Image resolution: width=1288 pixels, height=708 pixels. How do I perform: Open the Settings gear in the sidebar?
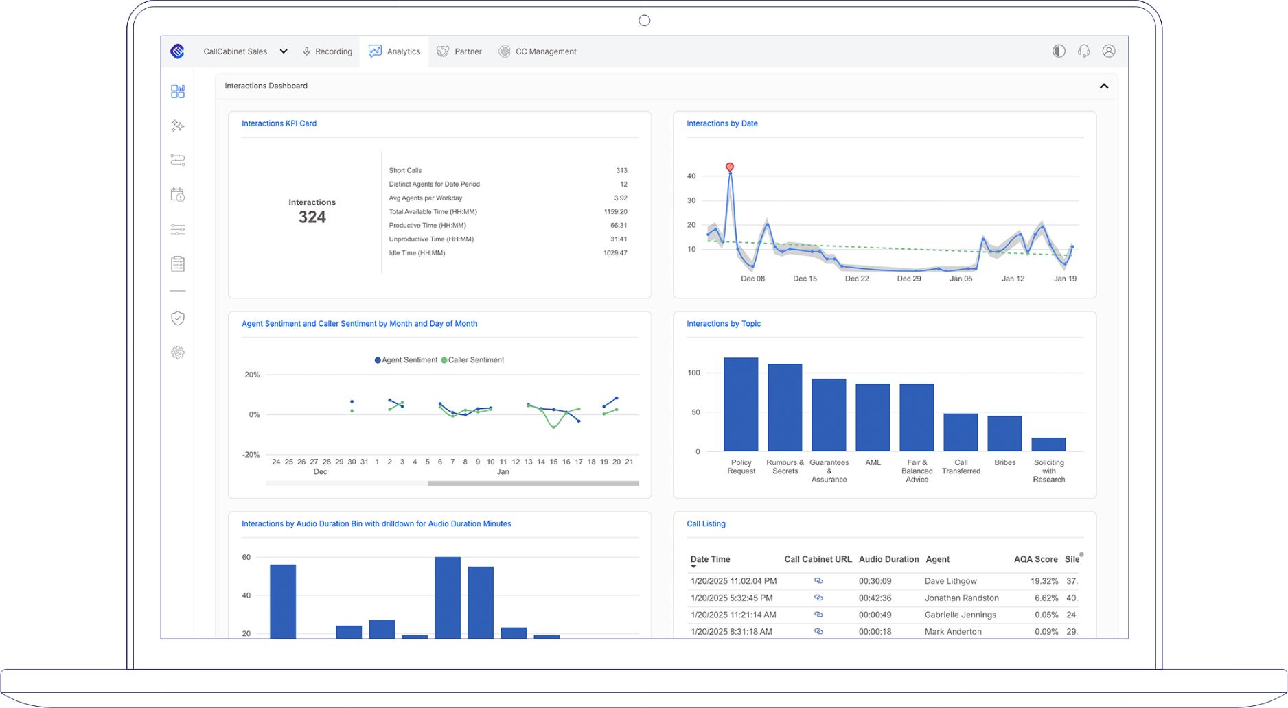click(177, 352)
